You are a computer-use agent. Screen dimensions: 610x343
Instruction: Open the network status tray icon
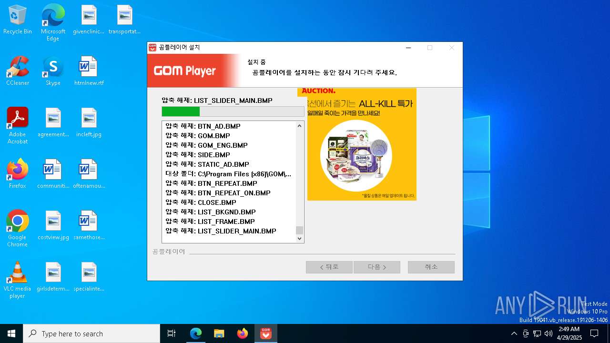click(x=537, y=333)
